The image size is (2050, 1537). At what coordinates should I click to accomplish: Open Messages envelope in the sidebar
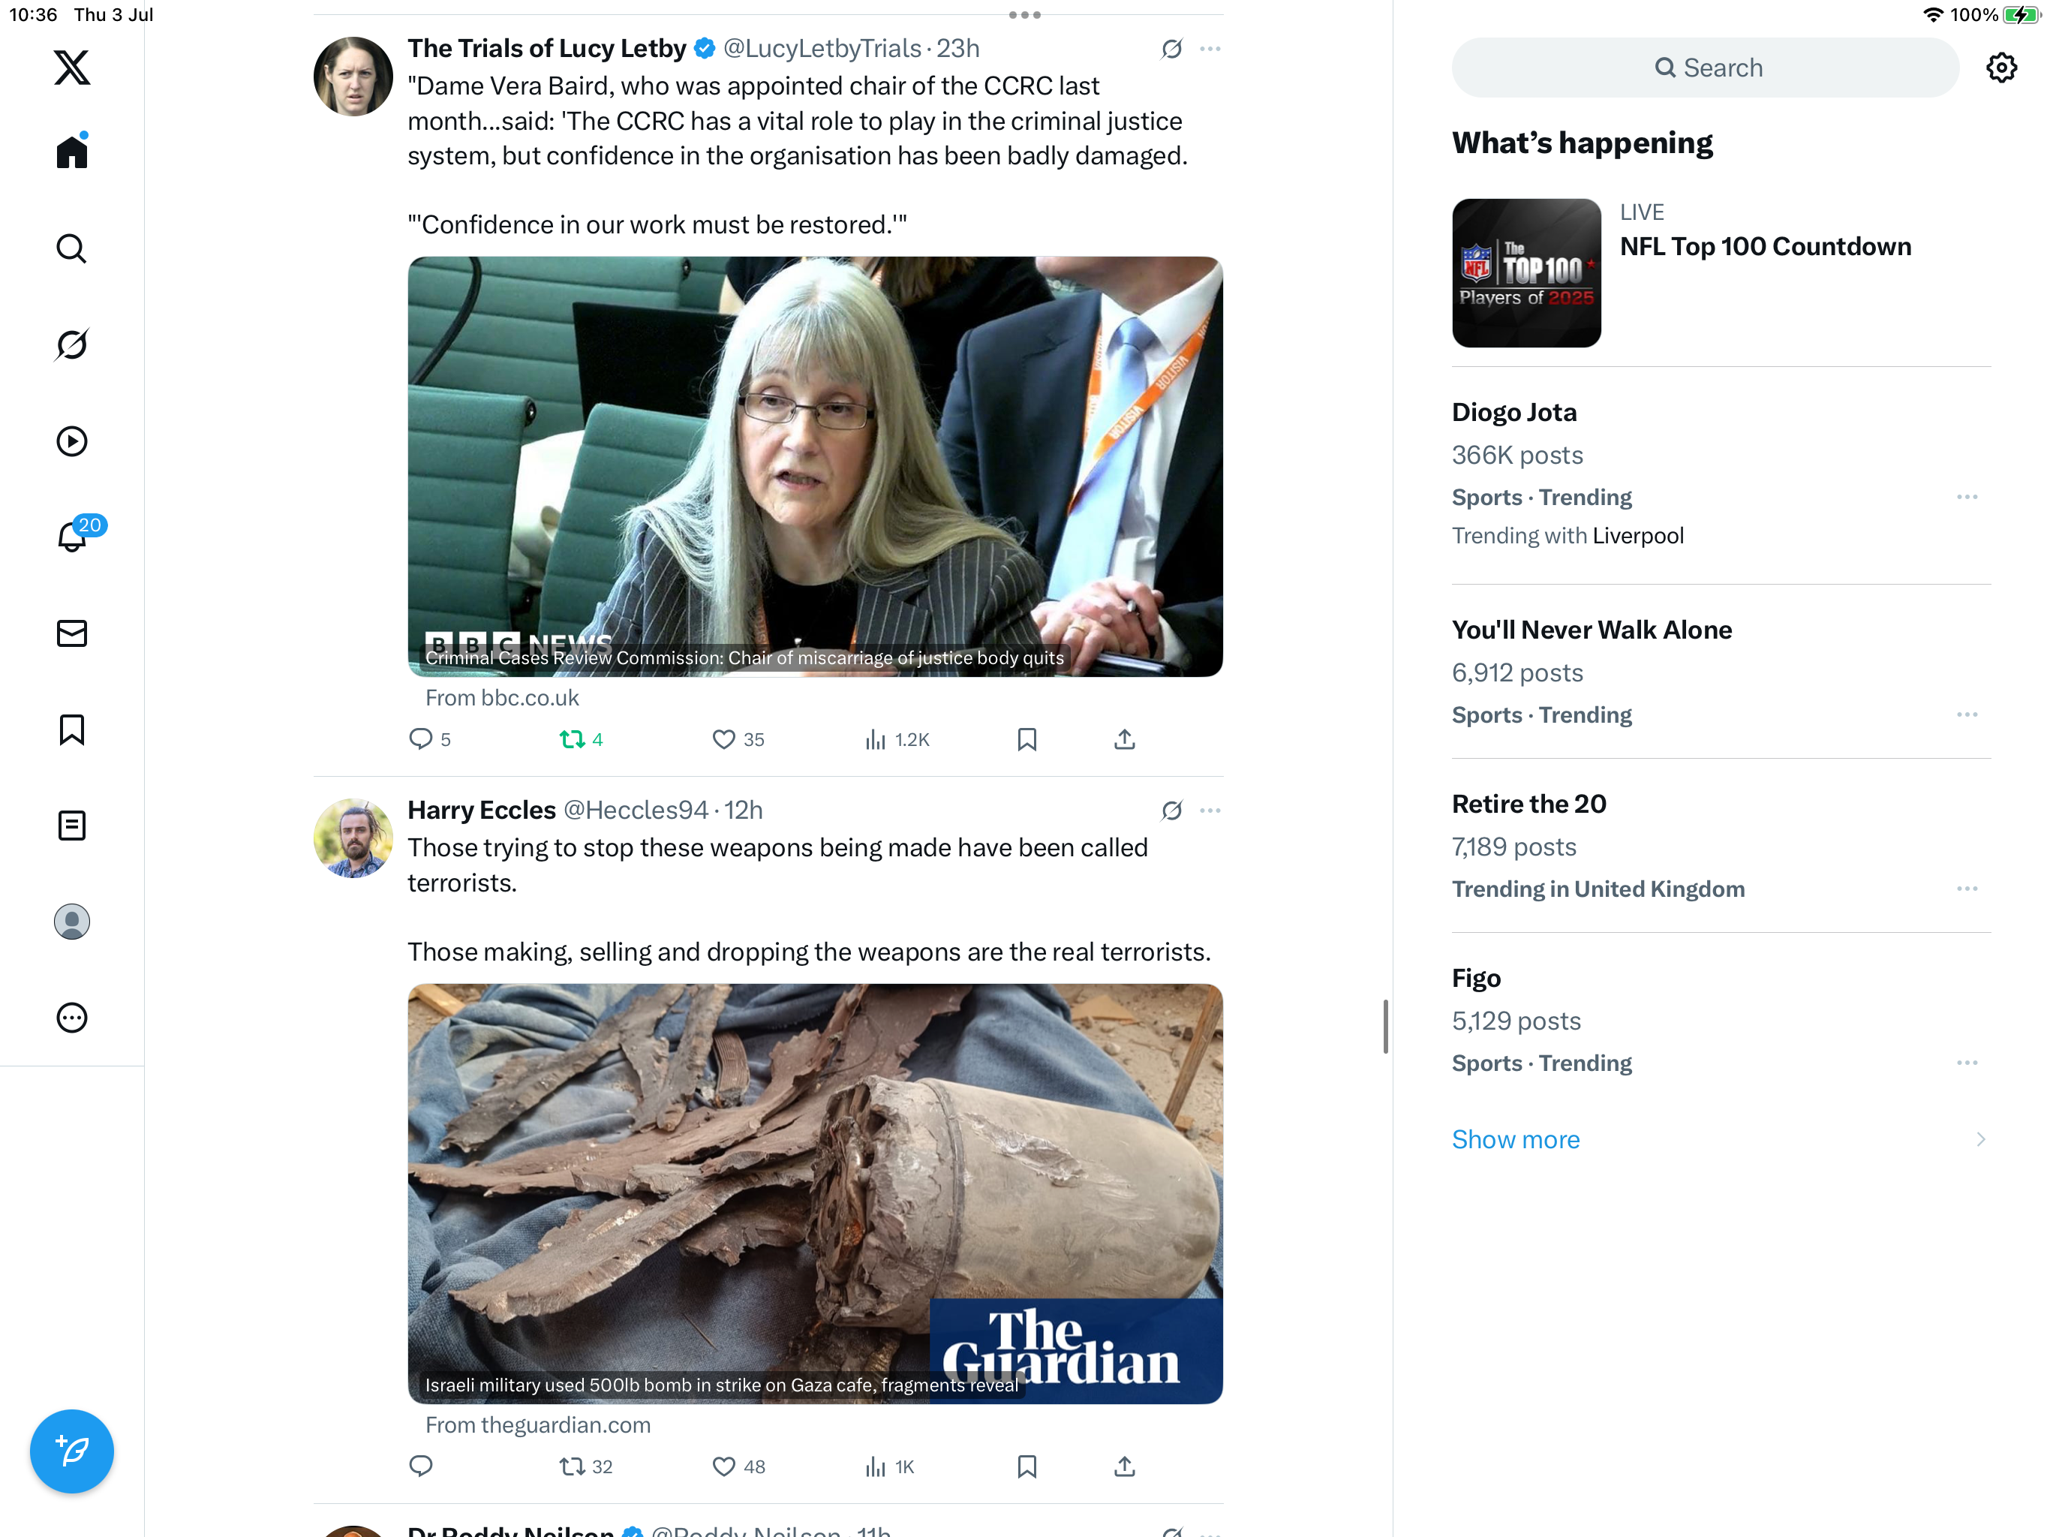(71, 633)
